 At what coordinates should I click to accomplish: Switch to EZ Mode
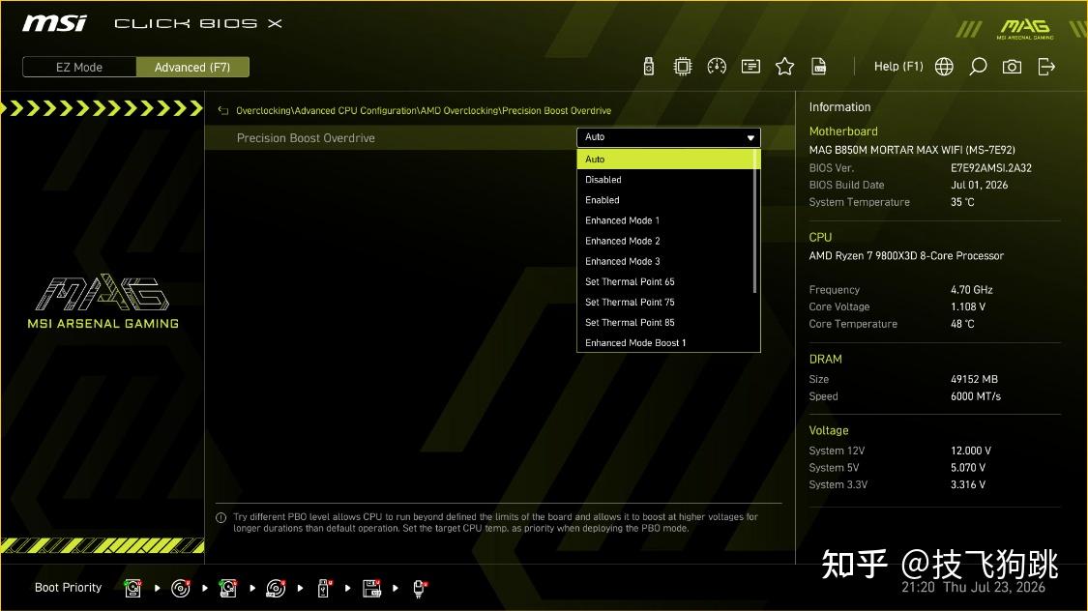click(x=79, y=68)
